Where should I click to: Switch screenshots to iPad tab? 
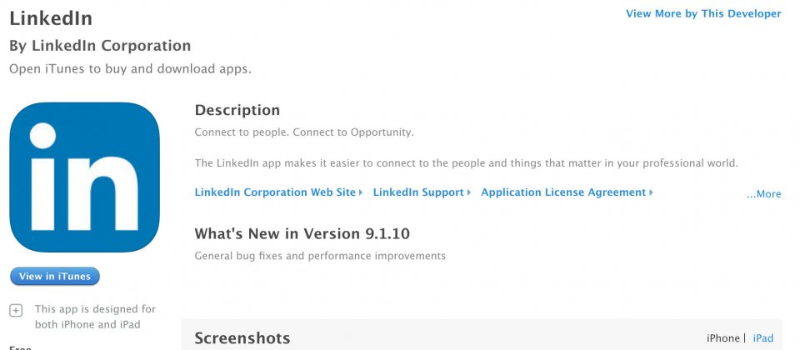[x=762, y=337]
